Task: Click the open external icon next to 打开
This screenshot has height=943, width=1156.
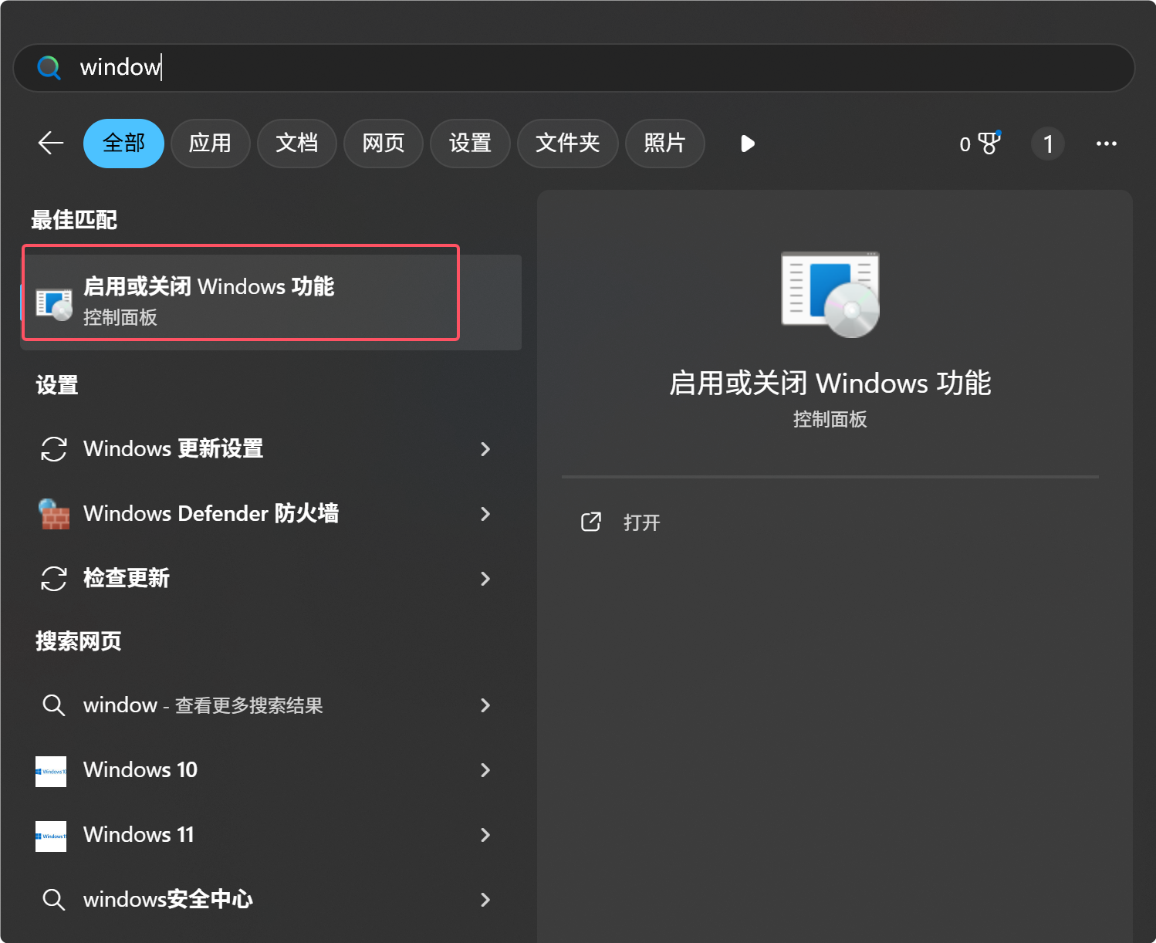Action: tap(591, 522)
